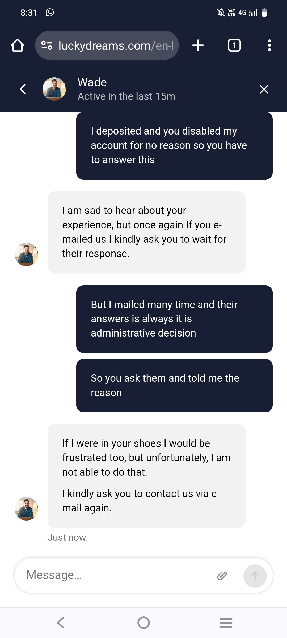The width and height of the screenshot is (287, 638).
Task: Tap Wade's profile picture in chat header
Action: (x=54, y=89)
